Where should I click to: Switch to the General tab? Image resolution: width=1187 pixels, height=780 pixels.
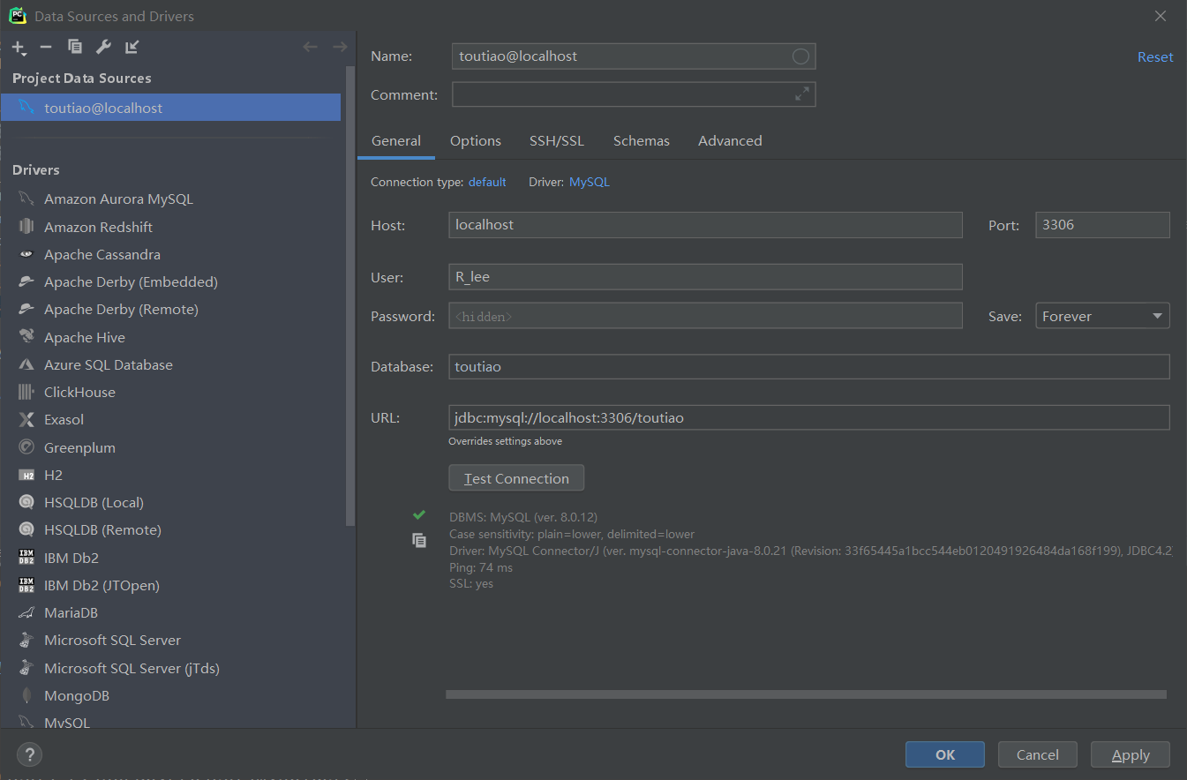(x=396, y=140)
